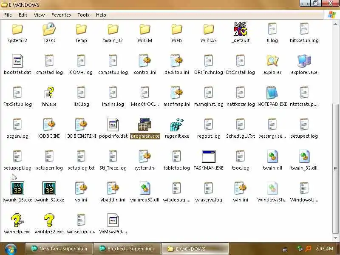Open the Edit menu
Screen dimensions: 340x255
point(23,15)
